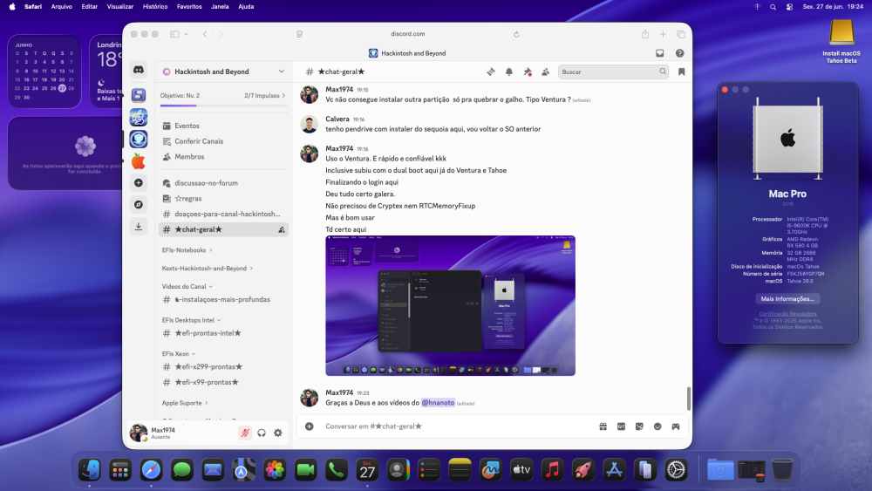872x491 pixels.
Task: Toggle the Safari sidebar button
Action: coord(174,34)
